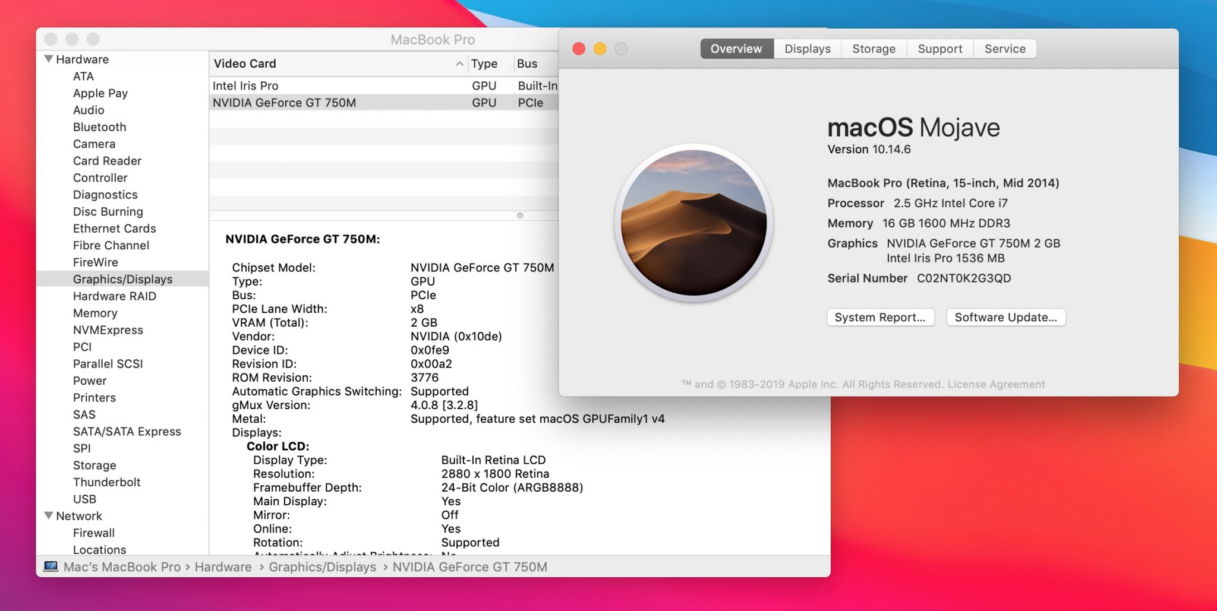Click the Version 10.14.6 text
This screenshot has width=1217, height=611.
869,150
